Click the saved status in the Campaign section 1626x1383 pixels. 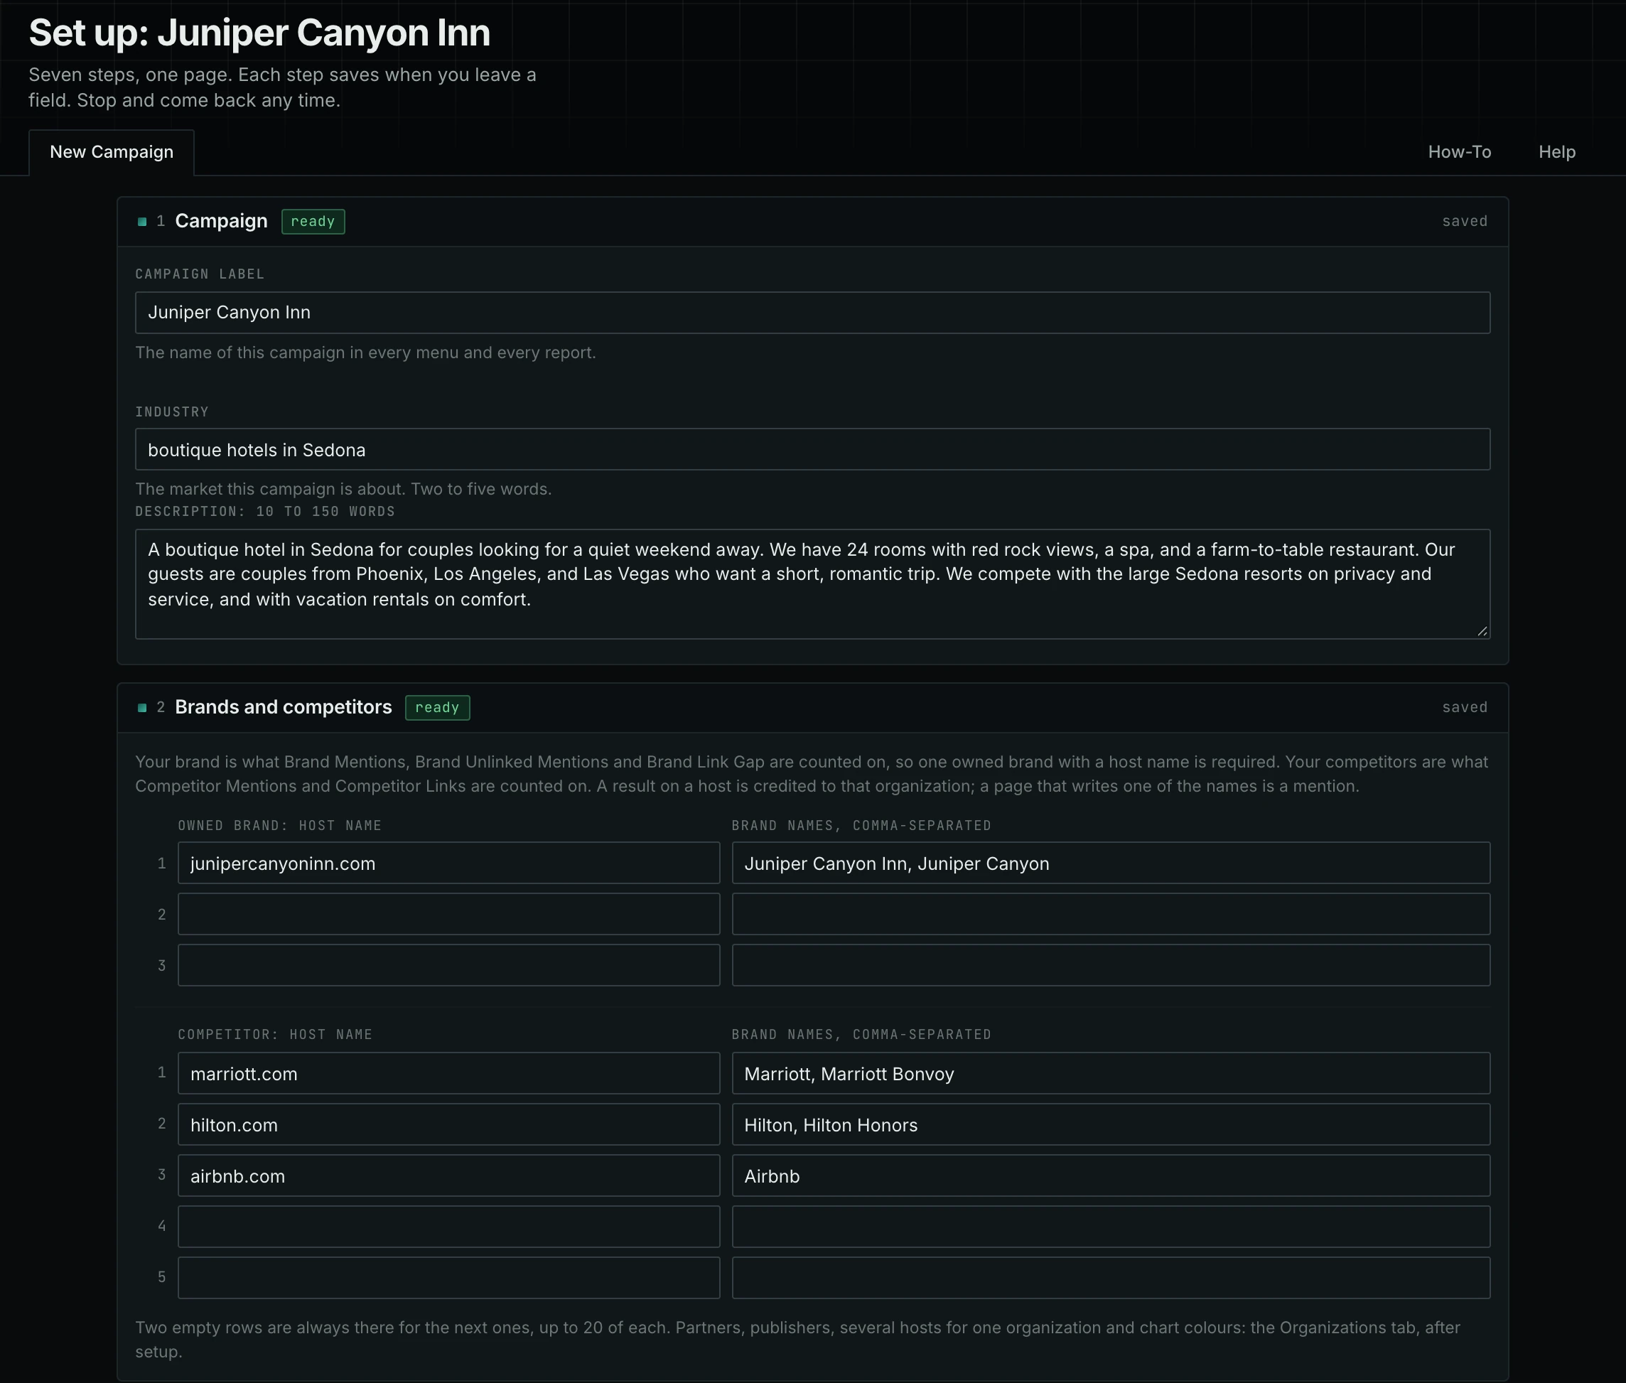point(1465,221)
